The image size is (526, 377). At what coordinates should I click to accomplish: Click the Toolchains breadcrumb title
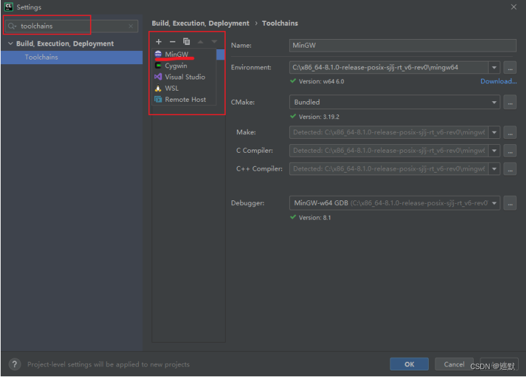[x=280, y=23]
